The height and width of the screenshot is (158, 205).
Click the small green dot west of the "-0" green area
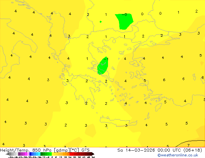pos(101,22)
